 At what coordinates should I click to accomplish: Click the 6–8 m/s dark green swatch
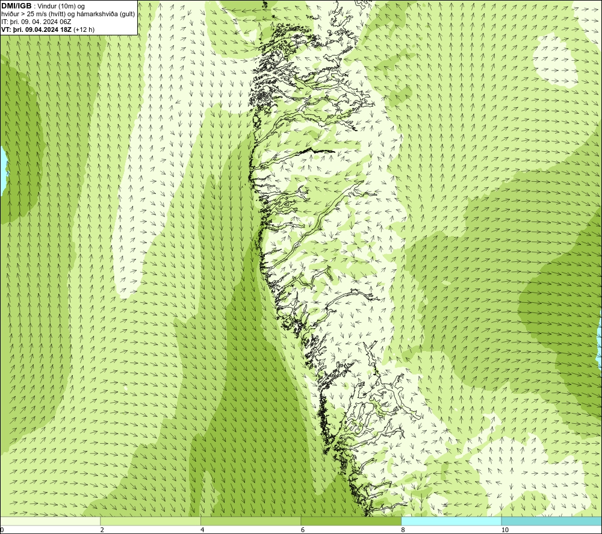click(x=351, y=521)
